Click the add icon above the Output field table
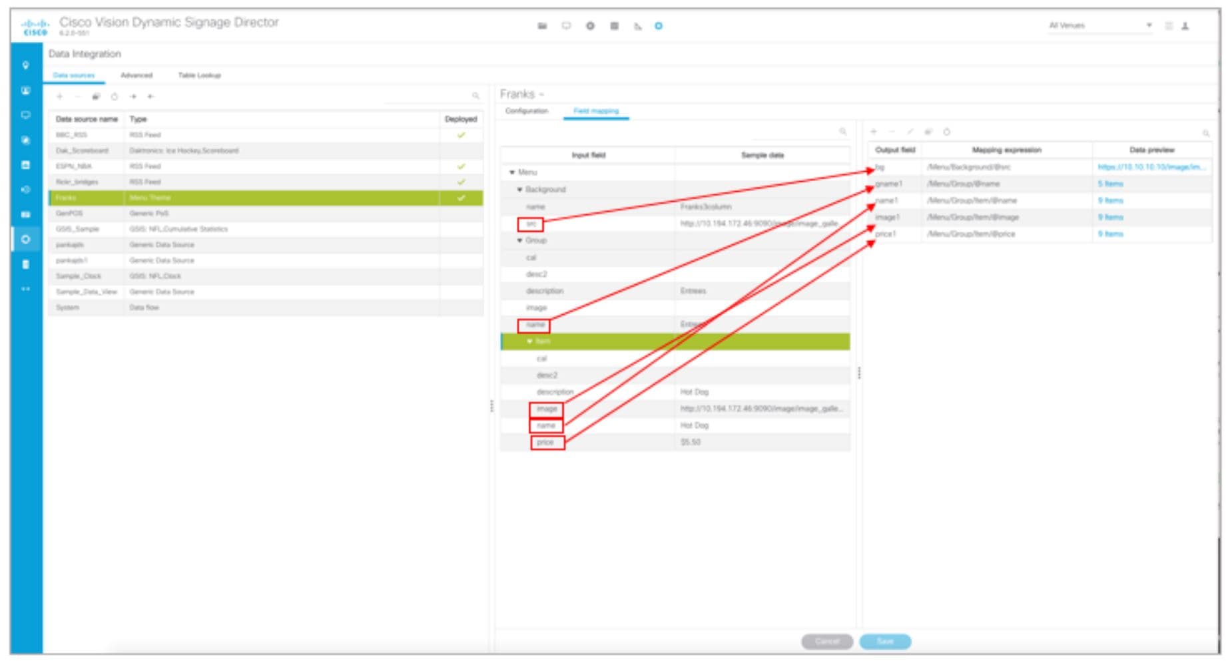Image resolution: width=1228 pixels, height=665 pixels. coord(874,132)
